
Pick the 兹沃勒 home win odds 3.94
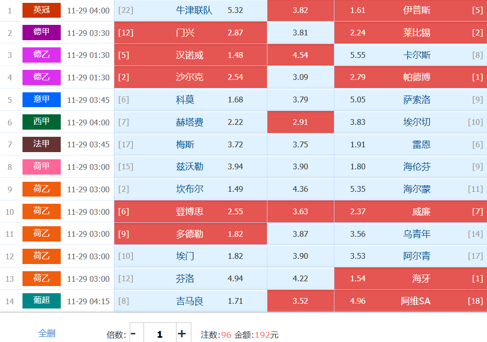(190, 166)
